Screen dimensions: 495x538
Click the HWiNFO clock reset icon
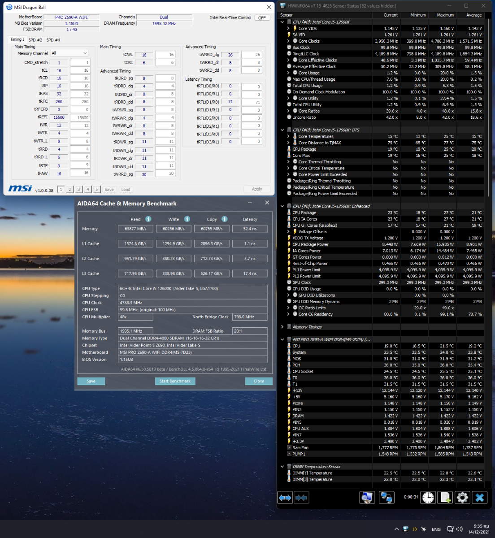428,498
